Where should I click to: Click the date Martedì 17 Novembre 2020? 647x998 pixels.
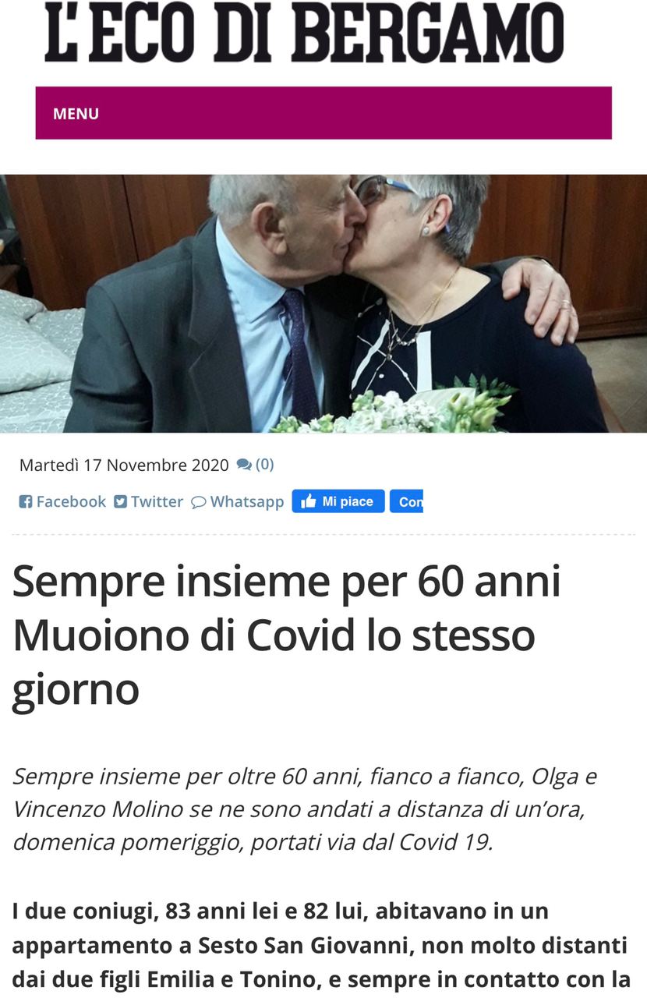coord(124,465)
